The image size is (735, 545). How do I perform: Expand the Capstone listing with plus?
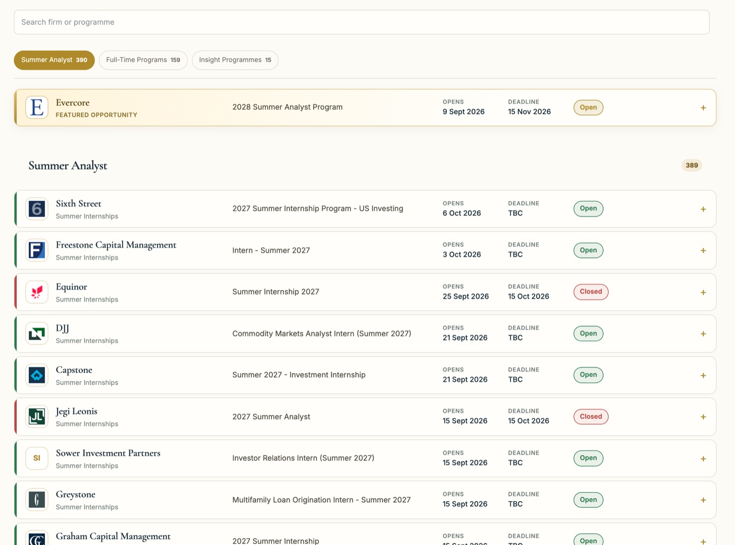[x=703, y=375]
